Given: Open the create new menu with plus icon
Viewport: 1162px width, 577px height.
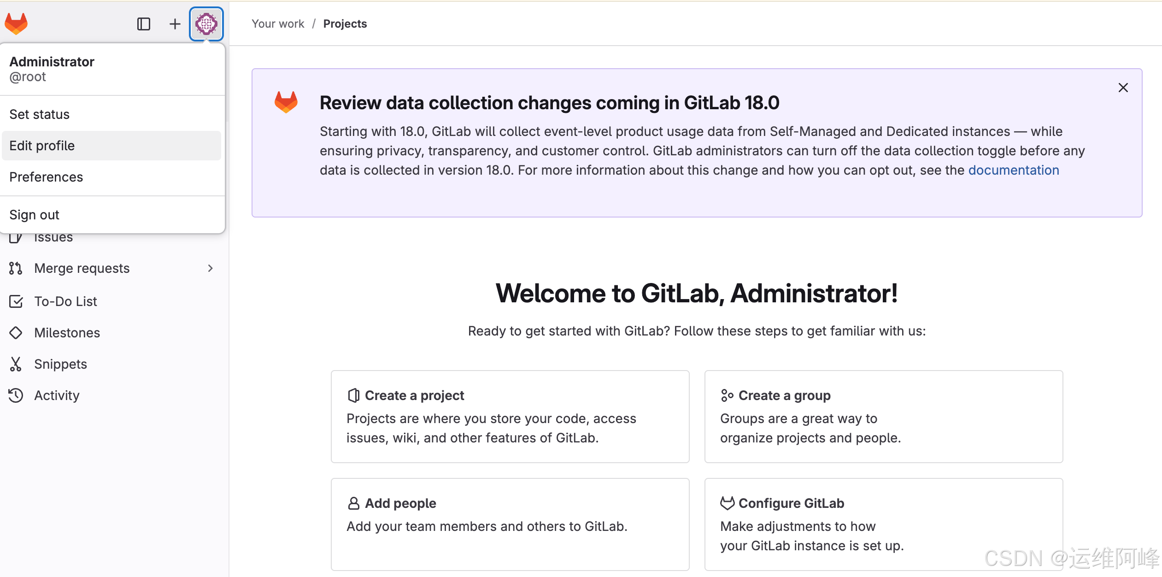Looking at the screenshot, I should pos(175,24).
